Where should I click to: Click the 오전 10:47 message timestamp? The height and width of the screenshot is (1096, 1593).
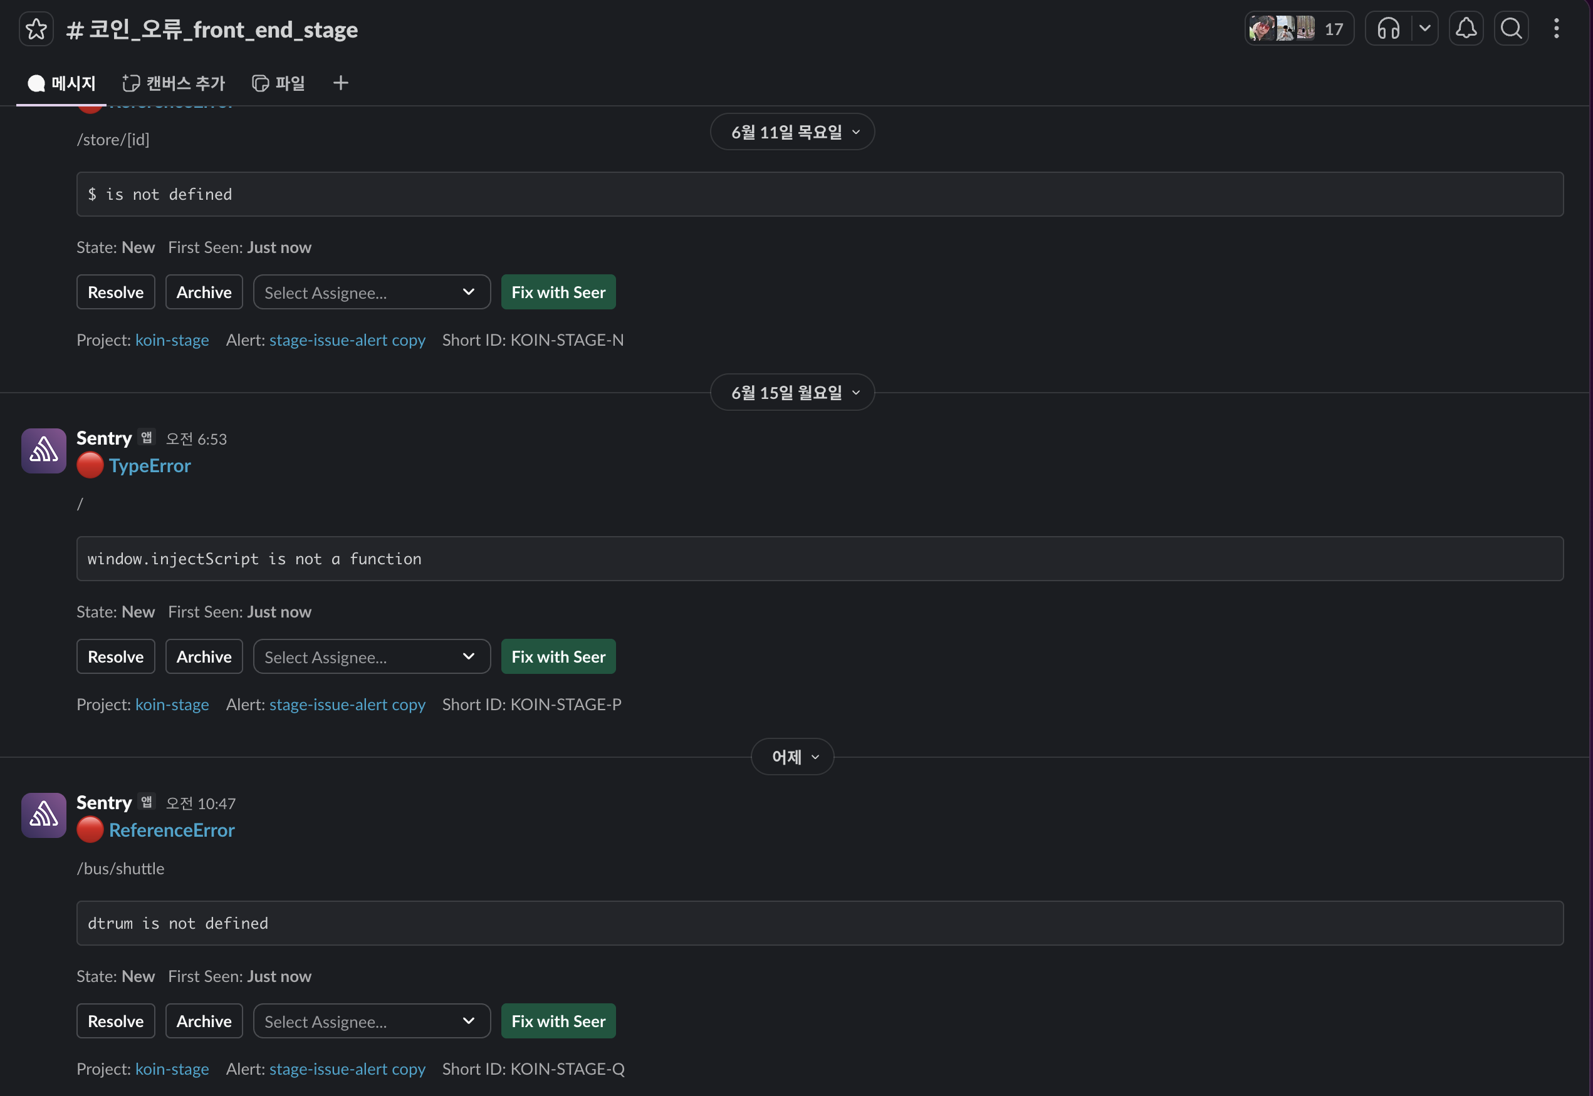(x=201, y=804)
